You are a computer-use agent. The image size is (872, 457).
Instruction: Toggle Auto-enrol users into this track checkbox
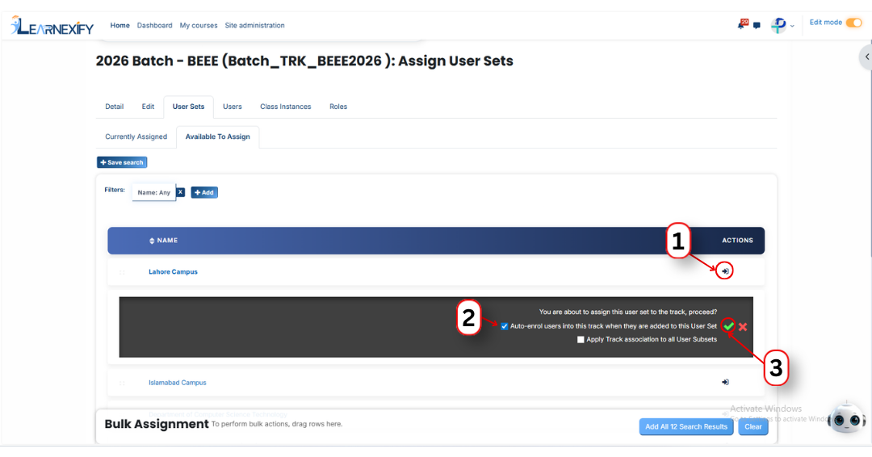(505, 326)
